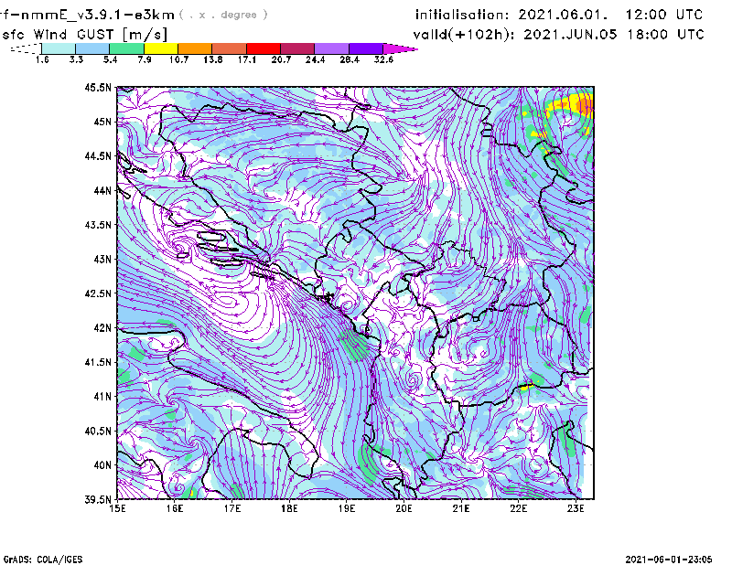732x565 pixels.
Task: Click the "39.5N" latitude label
Action: (98, 500)
